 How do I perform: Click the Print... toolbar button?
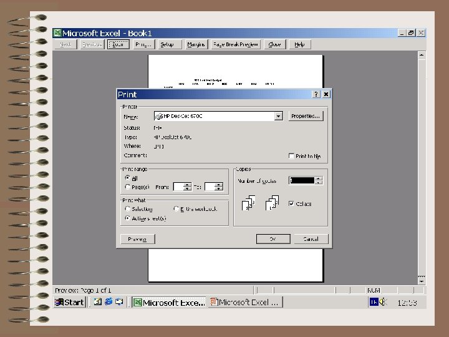tap(144, 44)
